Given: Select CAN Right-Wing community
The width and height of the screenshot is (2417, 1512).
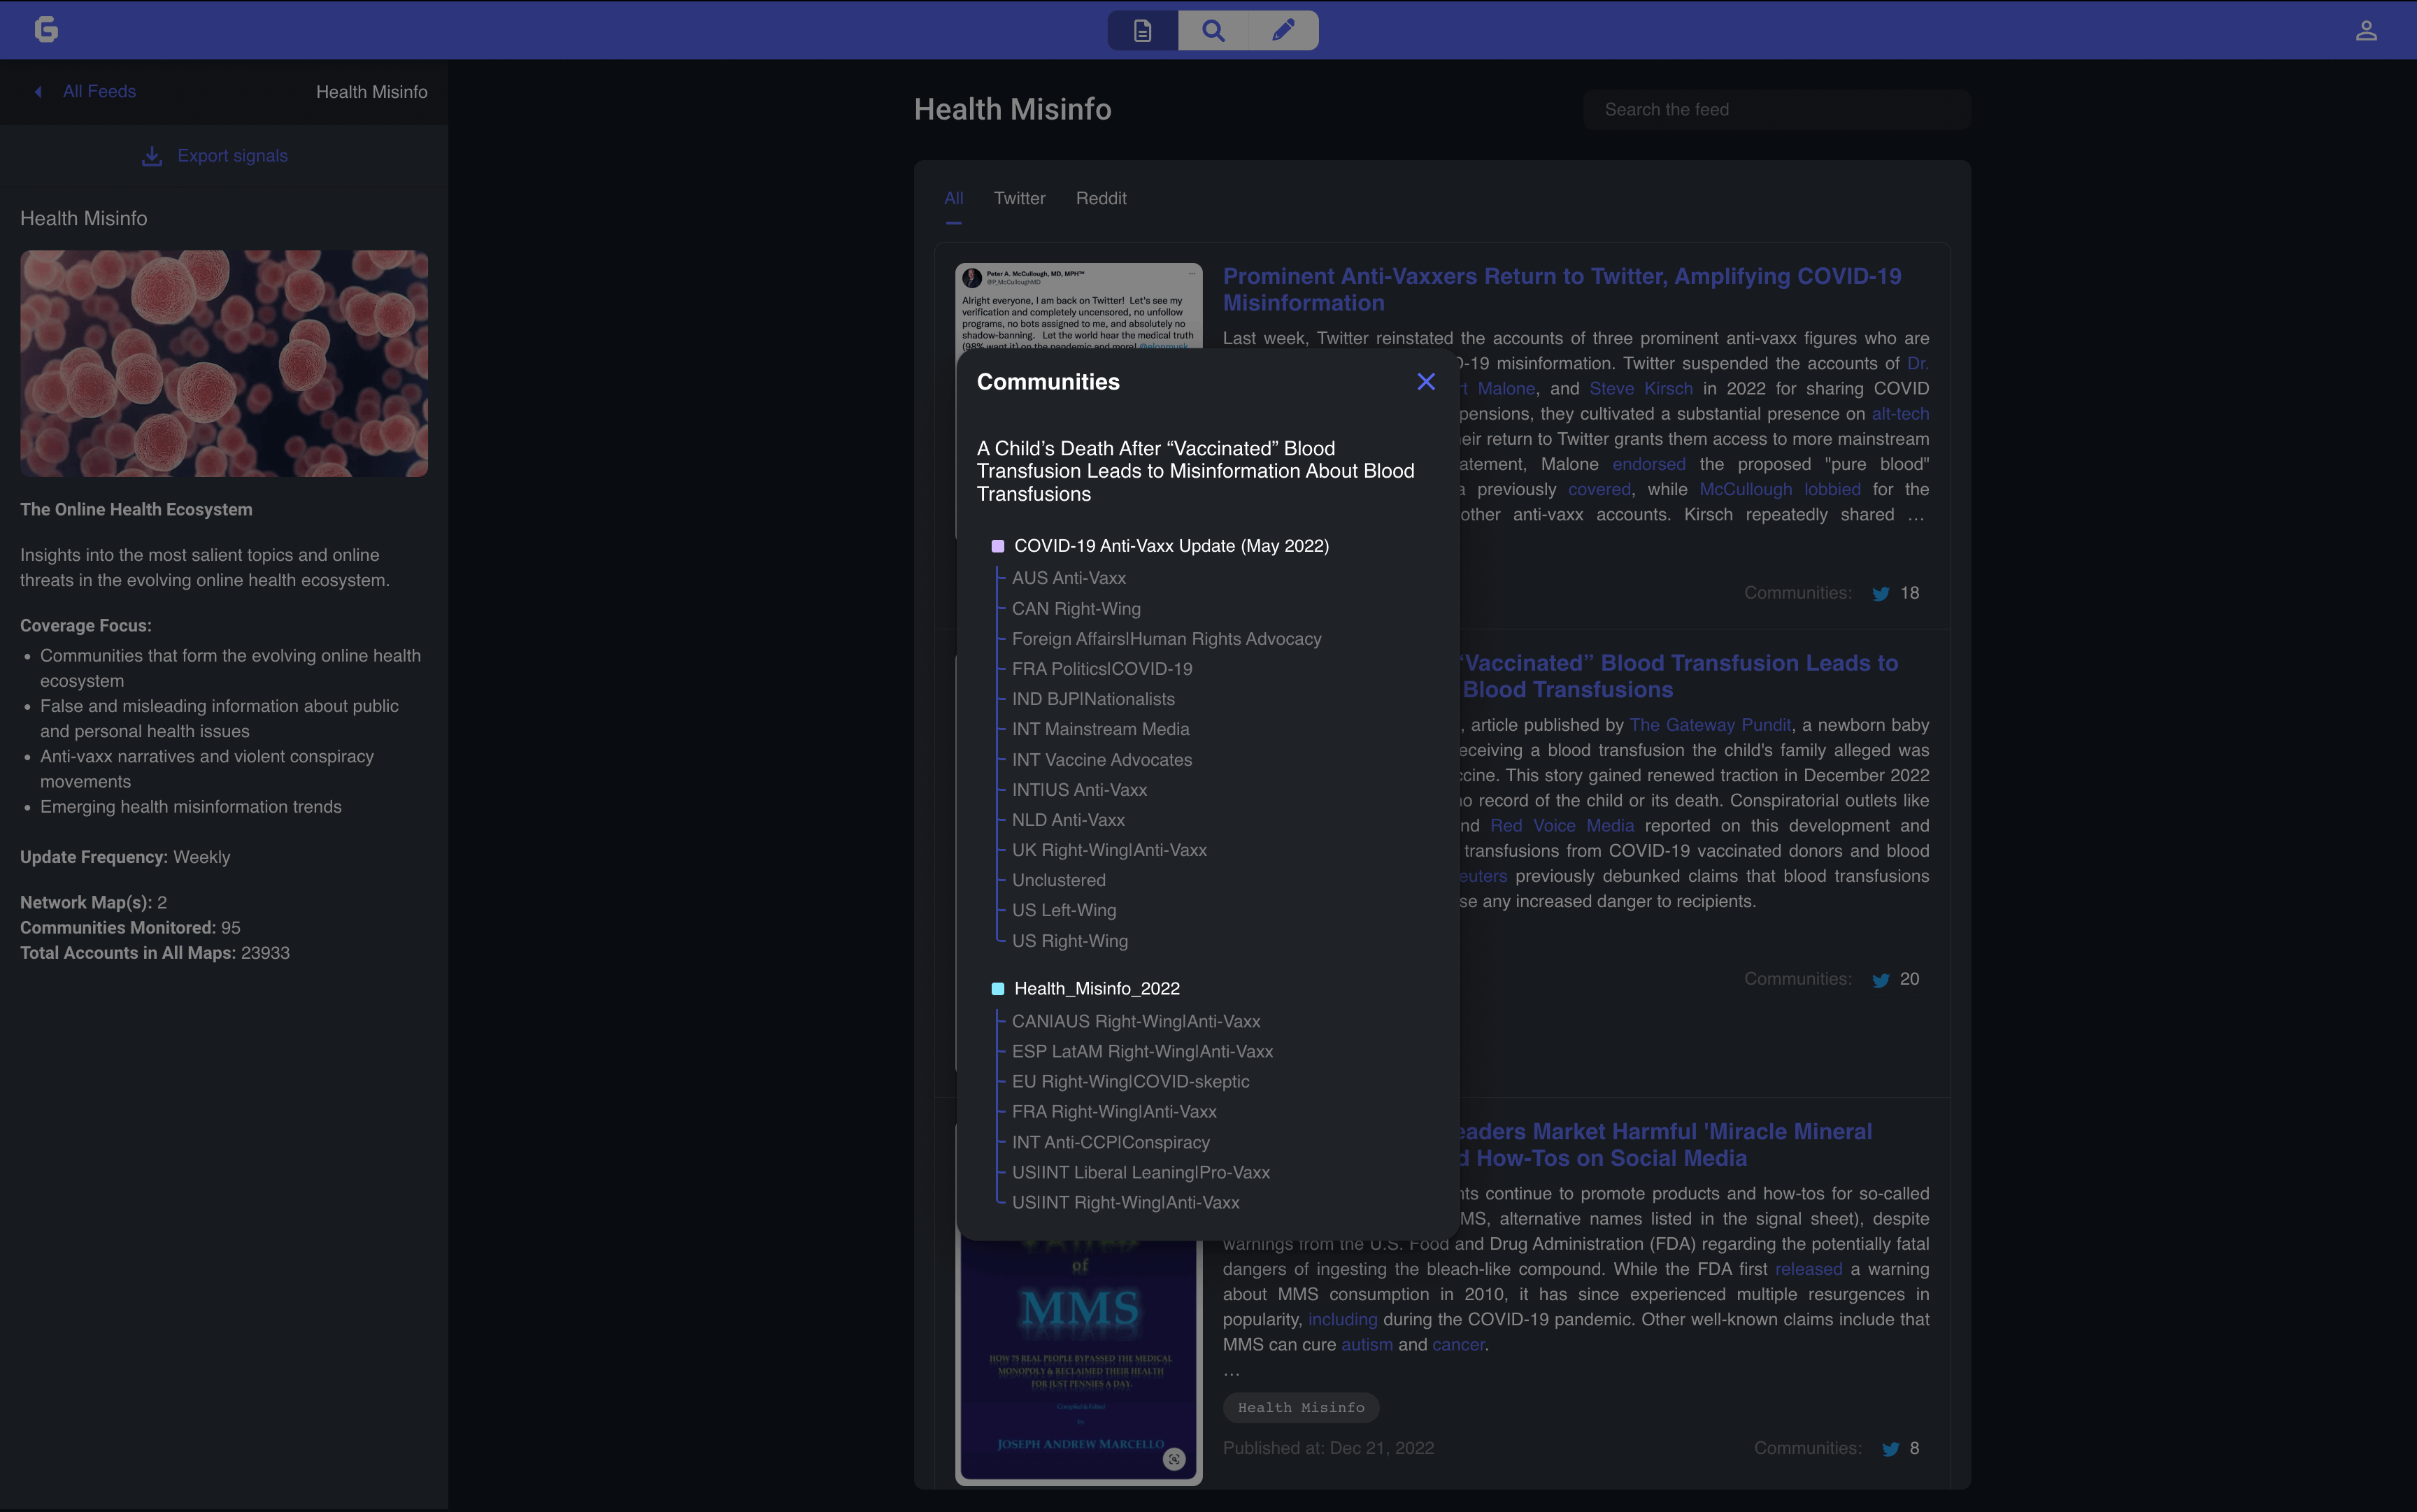Looking at the screenshot, I should [1076, 609].
